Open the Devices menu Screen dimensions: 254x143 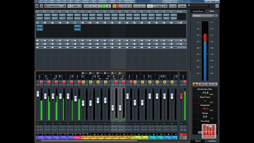(x=94, y=1)
